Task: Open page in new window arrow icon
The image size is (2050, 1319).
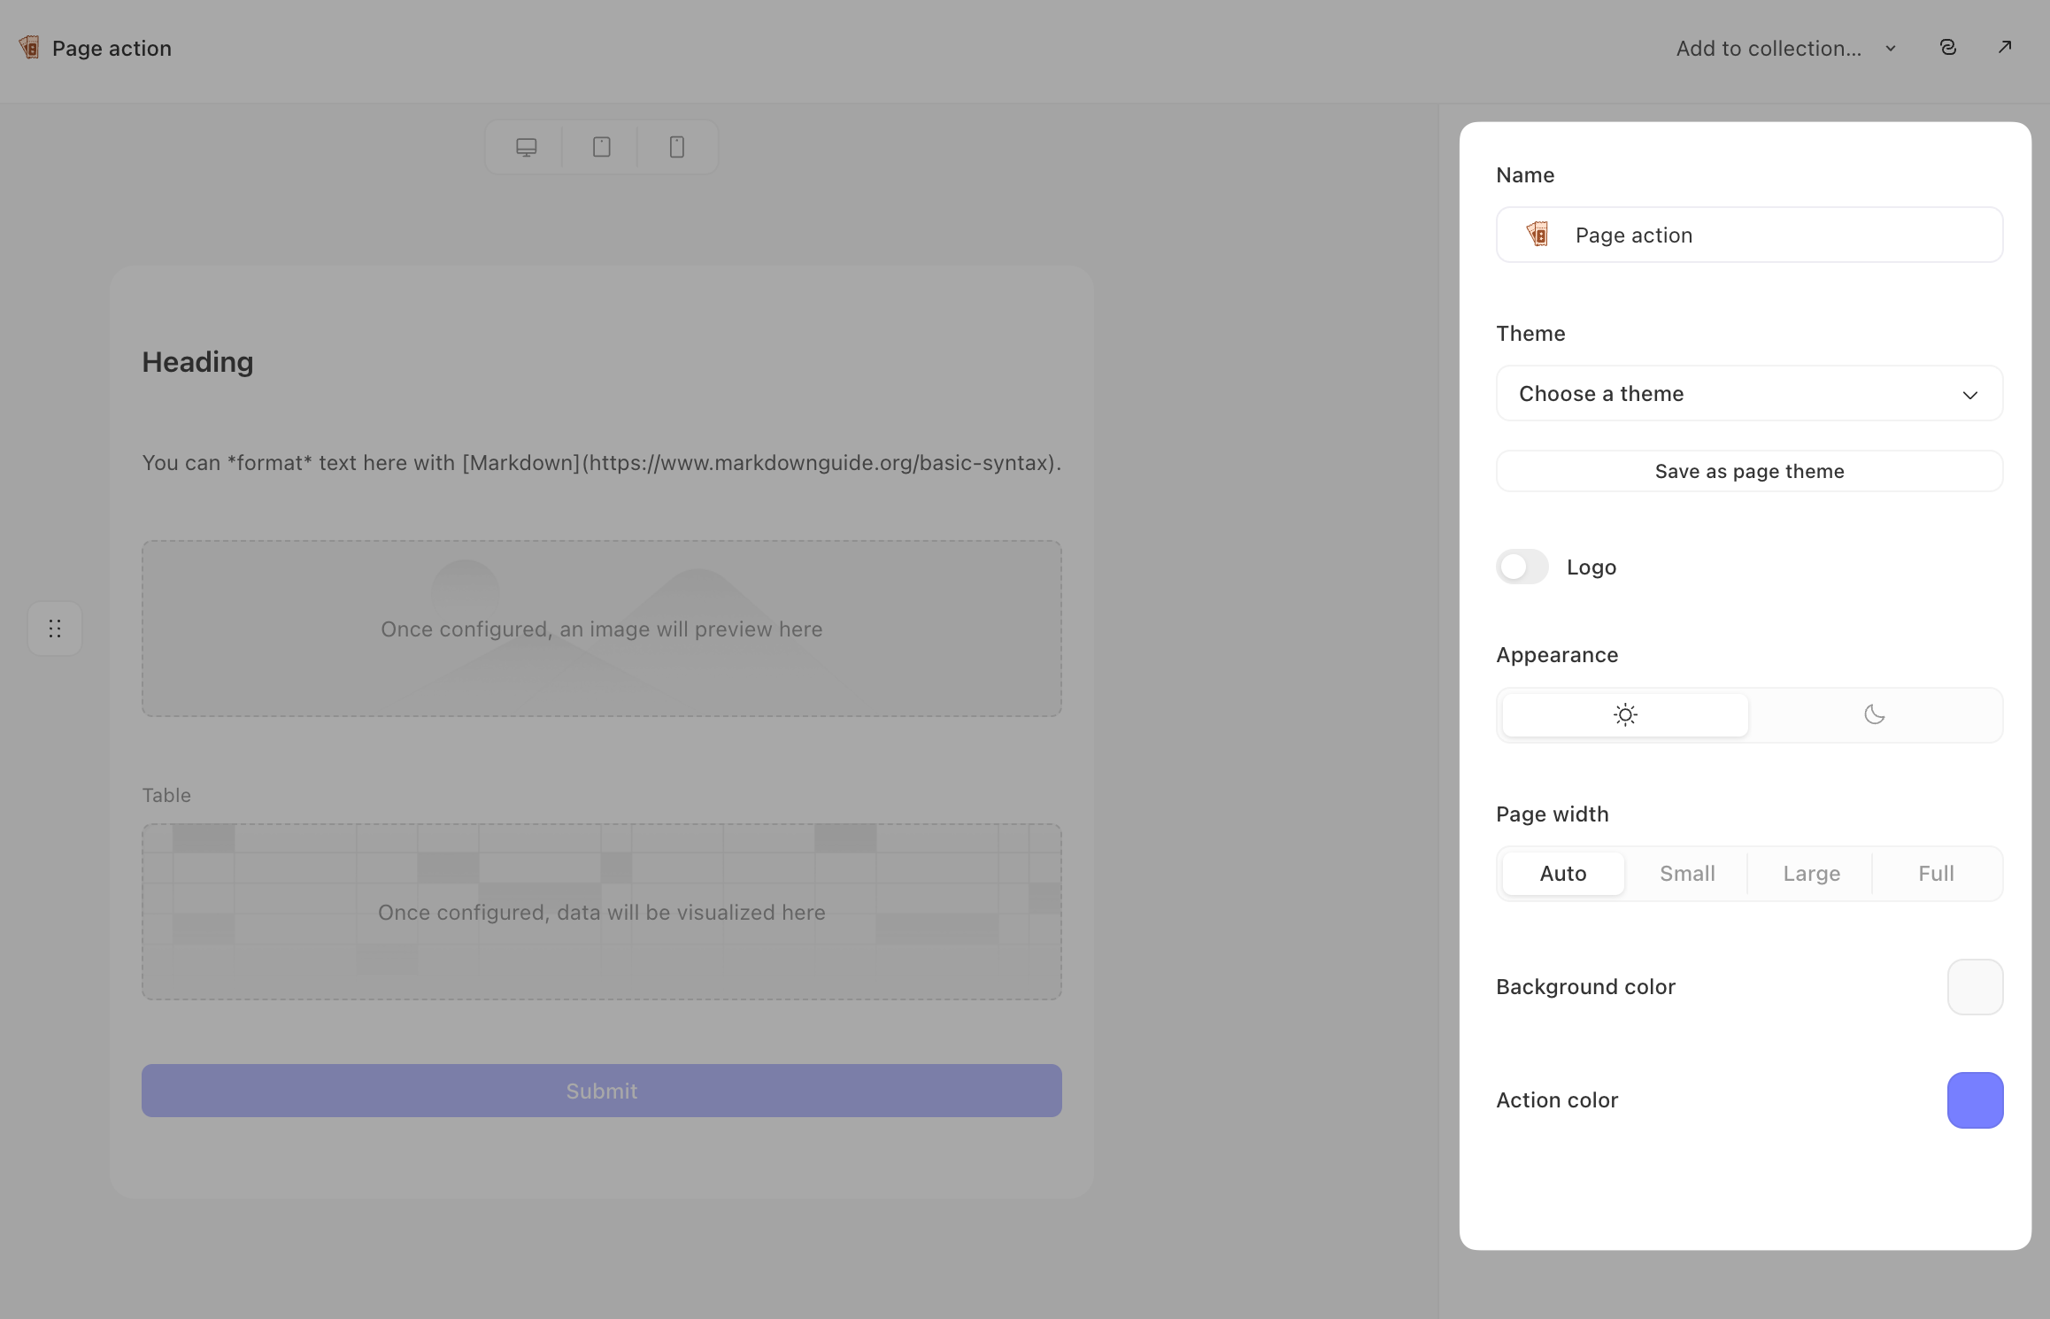Action: point(2005,47)
